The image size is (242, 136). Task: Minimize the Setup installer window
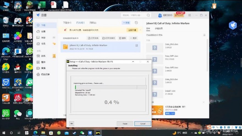[x=133, y=62]
